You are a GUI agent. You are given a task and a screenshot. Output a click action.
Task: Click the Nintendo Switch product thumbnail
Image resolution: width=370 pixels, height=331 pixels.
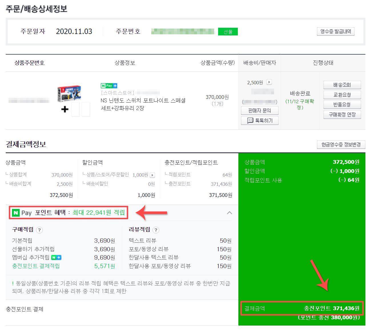69,93
